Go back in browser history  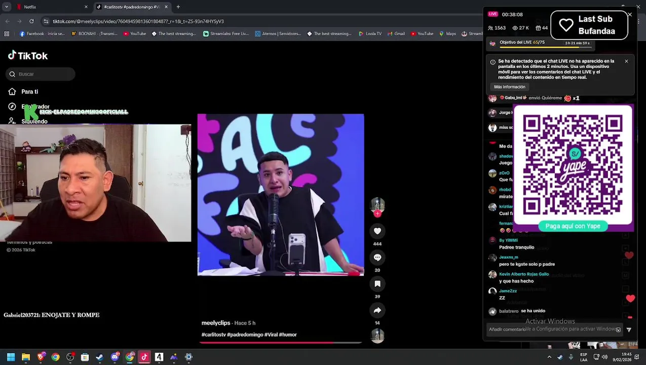pos(7,21)
